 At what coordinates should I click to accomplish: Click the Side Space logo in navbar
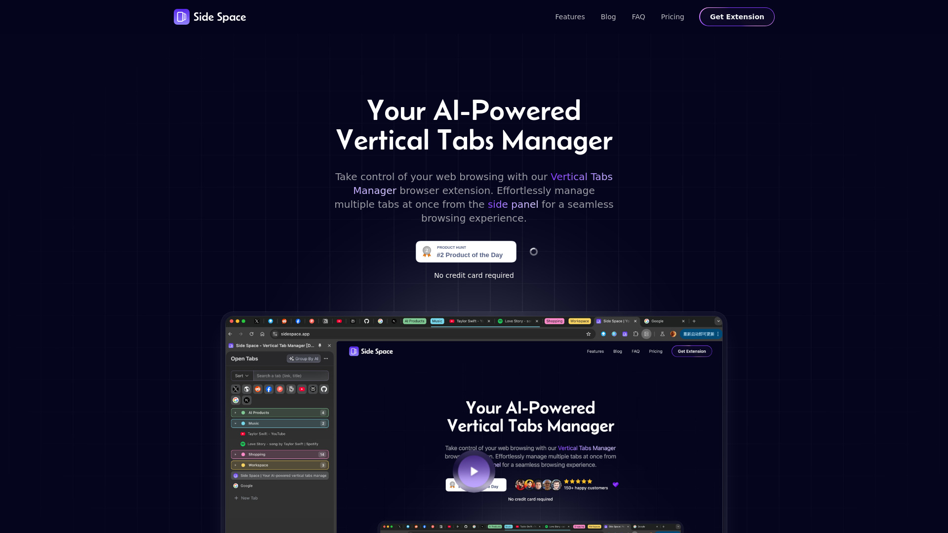click(210, 17)
